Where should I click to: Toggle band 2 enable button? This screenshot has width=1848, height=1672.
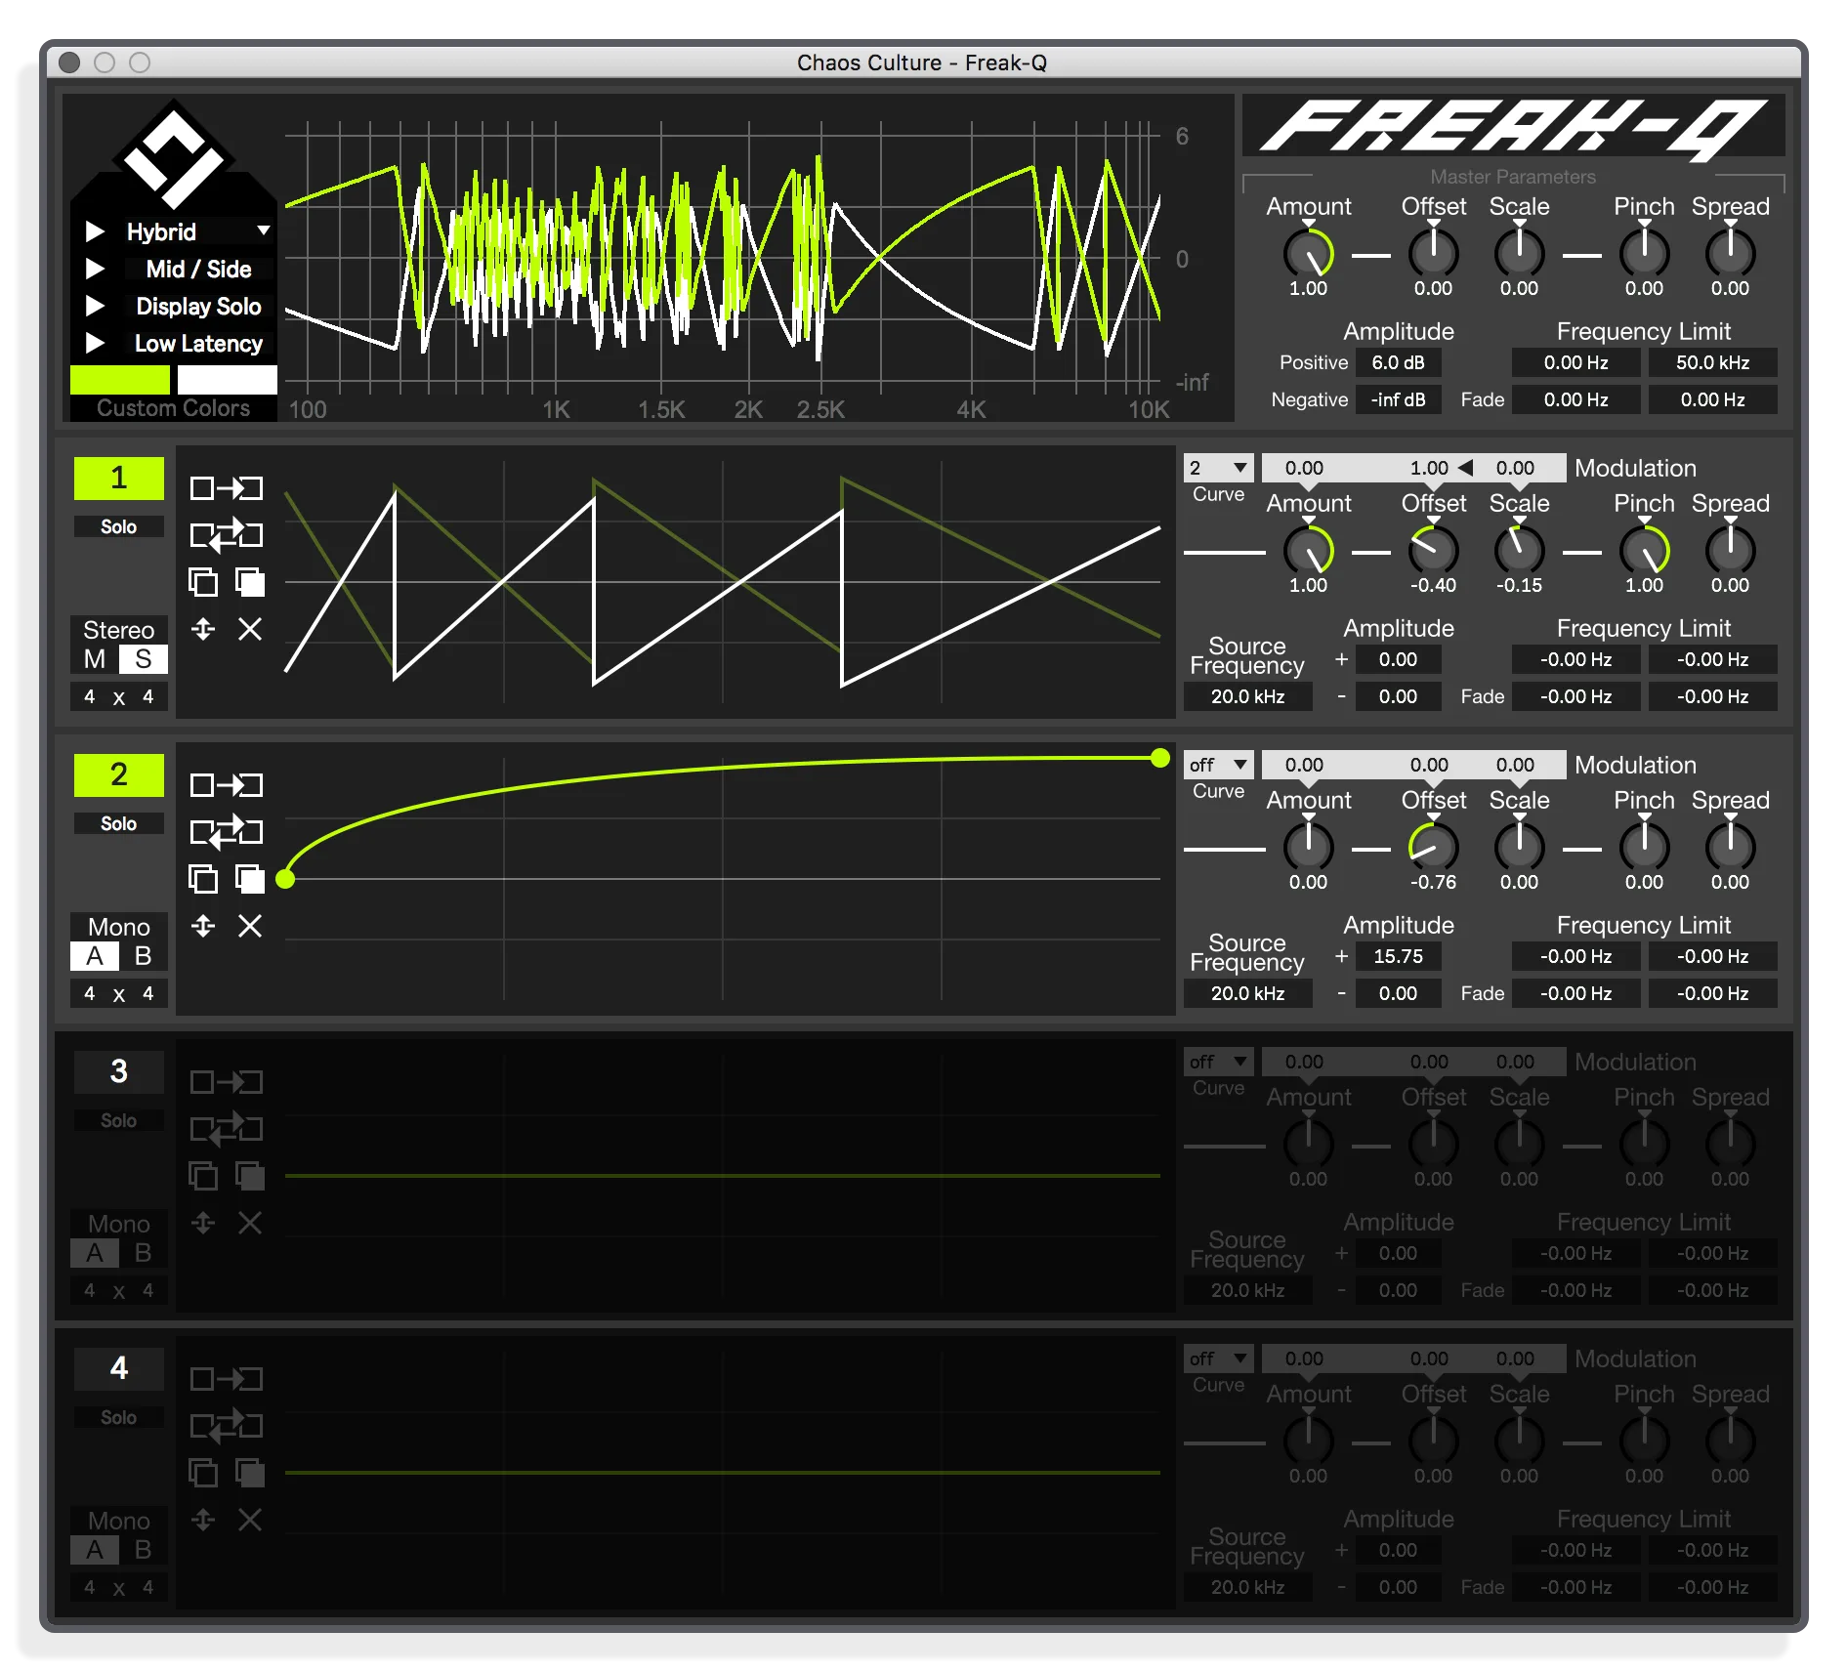click(119, 774)
